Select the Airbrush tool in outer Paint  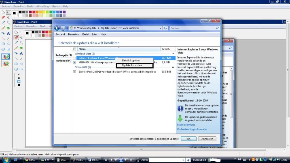(x=3, y=33)
